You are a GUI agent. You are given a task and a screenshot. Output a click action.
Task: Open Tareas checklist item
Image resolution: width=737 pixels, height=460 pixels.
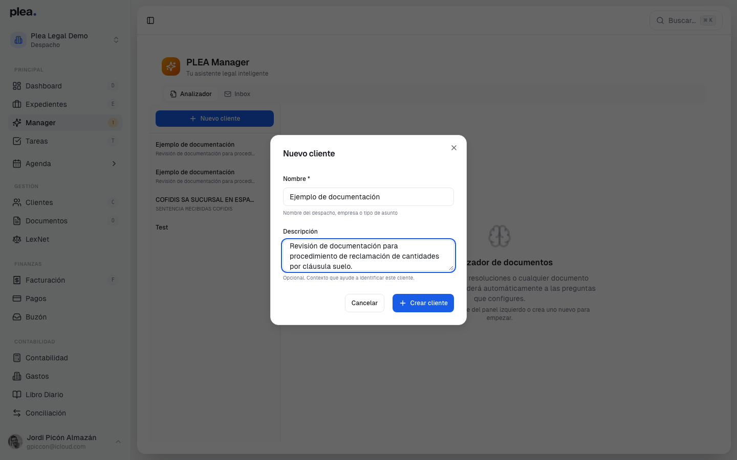(x=66, y=141)
